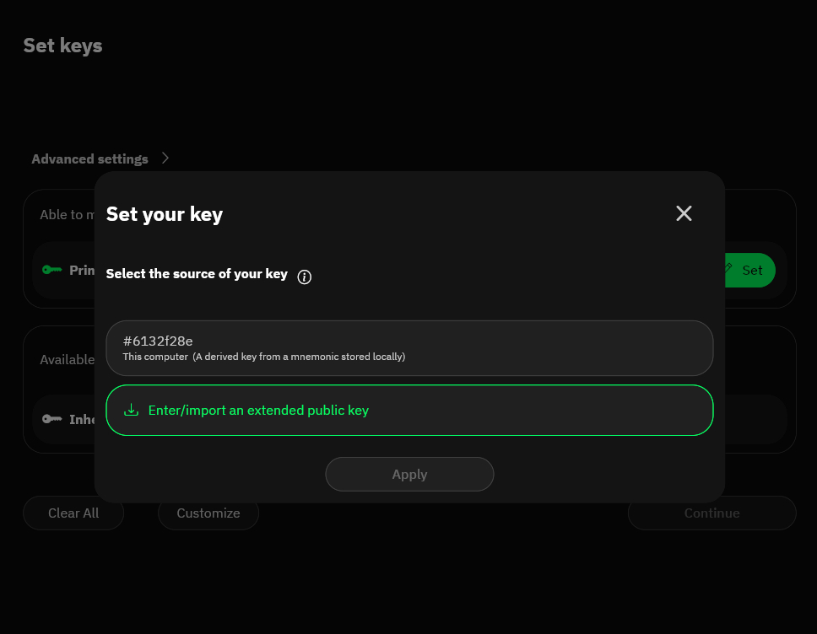Click the Clear All button

(73, 513)
